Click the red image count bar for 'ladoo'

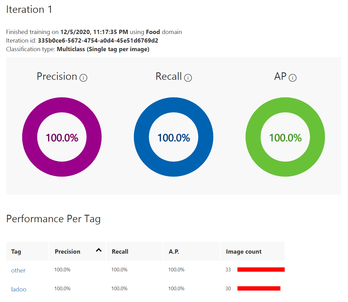point(259,288)
